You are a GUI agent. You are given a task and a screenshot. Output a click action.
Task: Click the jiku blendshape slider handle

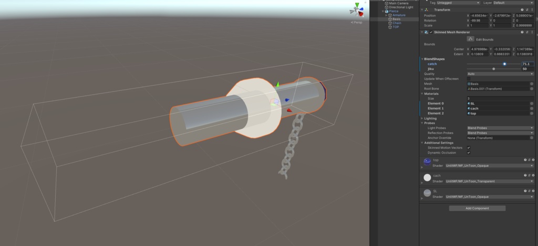[x=494, y=69]
